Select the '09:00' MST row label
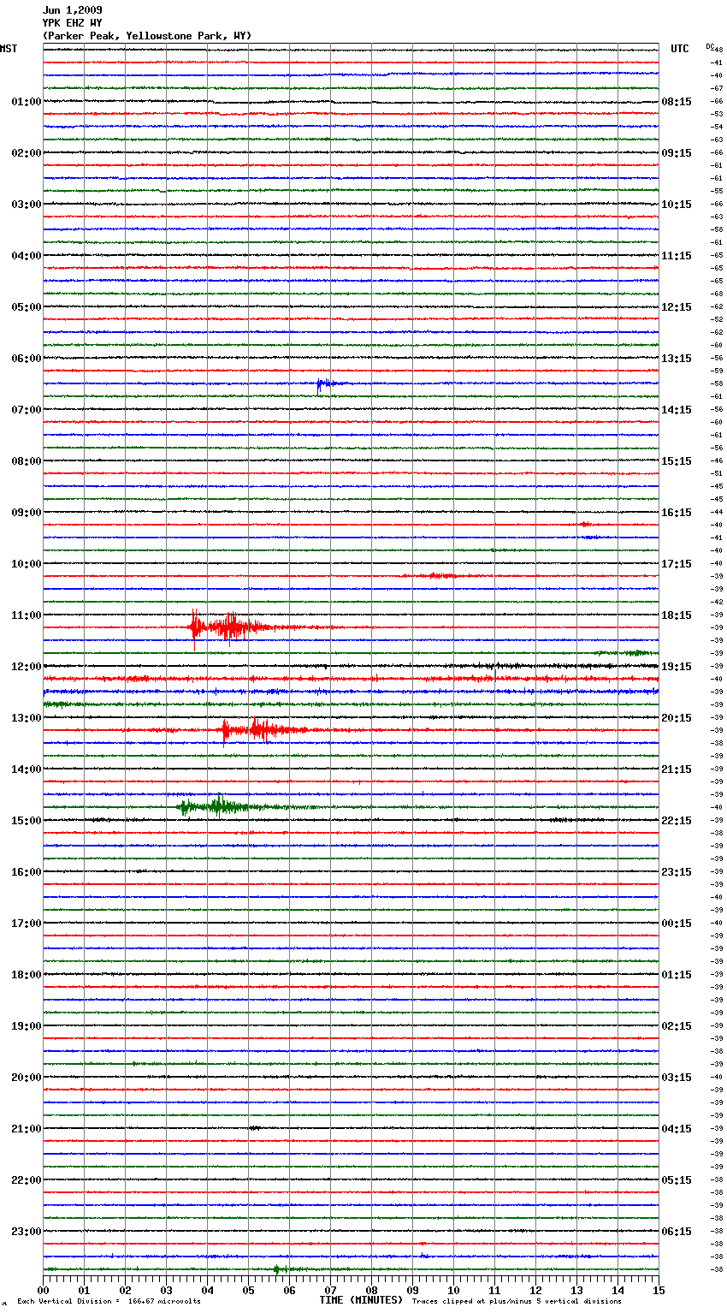 click(27, 513)
